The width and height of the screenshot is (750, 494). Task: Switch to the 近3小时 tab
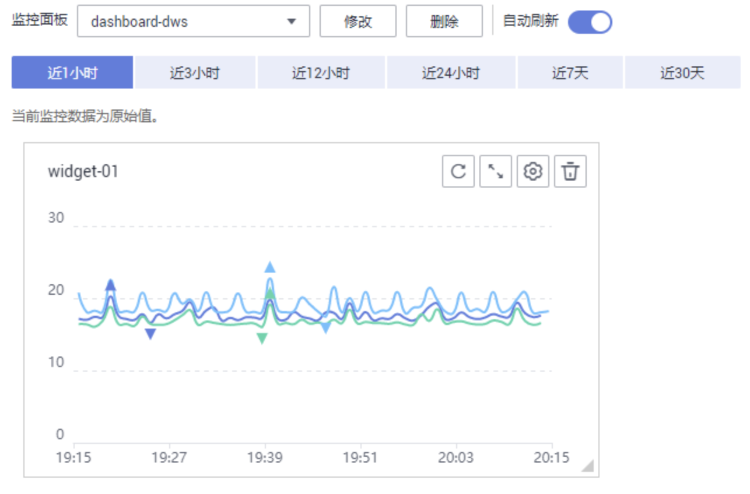[x=195, y=73]
